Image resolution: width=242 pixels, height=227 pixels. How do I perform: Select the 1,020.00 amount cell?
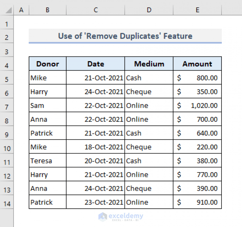(x=198, y=105)
